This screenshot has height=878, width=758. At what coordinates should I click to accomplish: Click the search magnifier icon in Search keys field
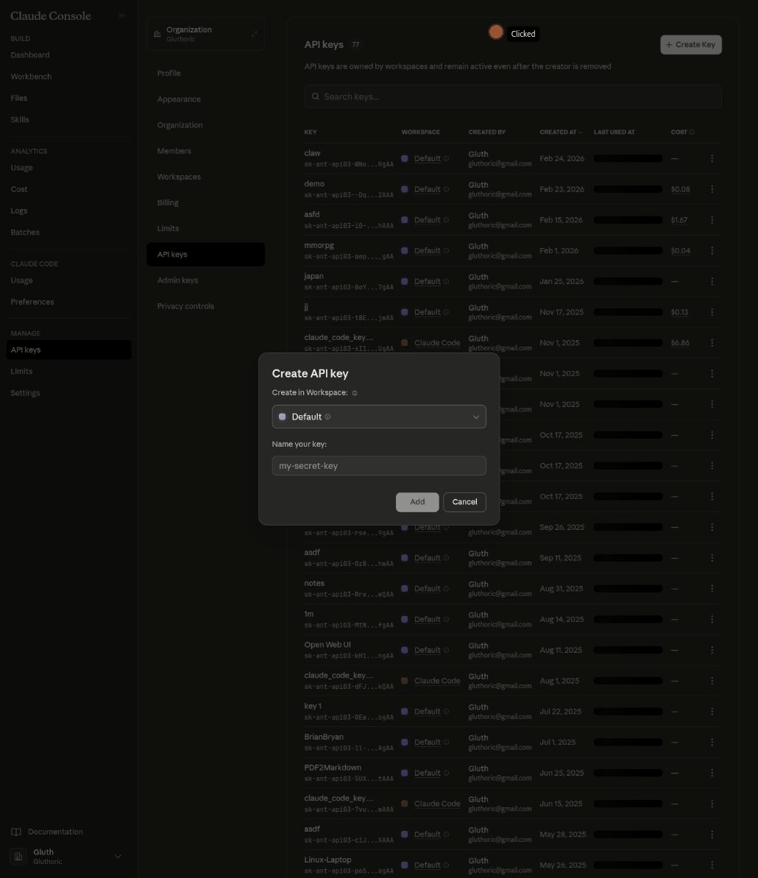point(316,96)
